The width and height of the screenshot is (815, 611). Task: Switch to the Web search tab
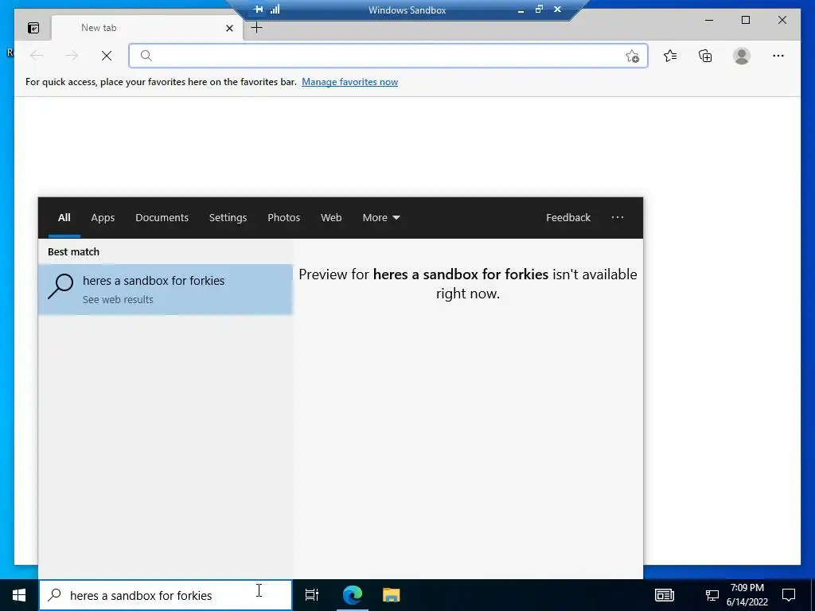[331, 218]
